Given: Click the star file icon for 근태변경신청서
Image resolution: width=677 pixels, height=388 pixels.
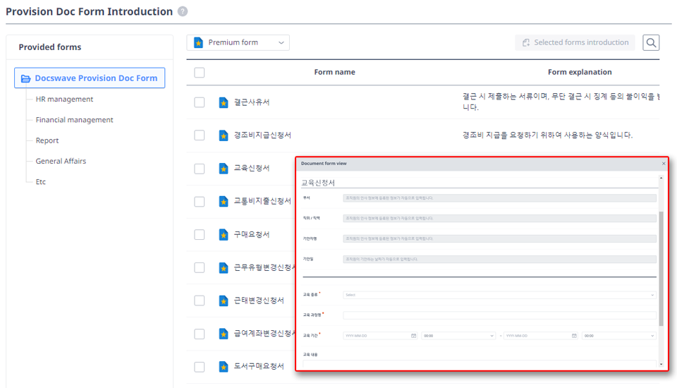Looking at the screenshot, I should 224,301.
